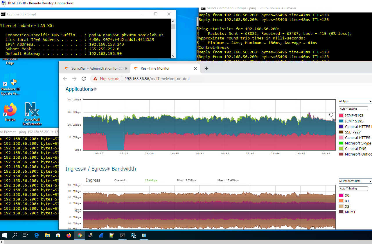Launch Microsoft Edge from the taskbar
This screenshot has height=244, width=372.
[37, 235]
